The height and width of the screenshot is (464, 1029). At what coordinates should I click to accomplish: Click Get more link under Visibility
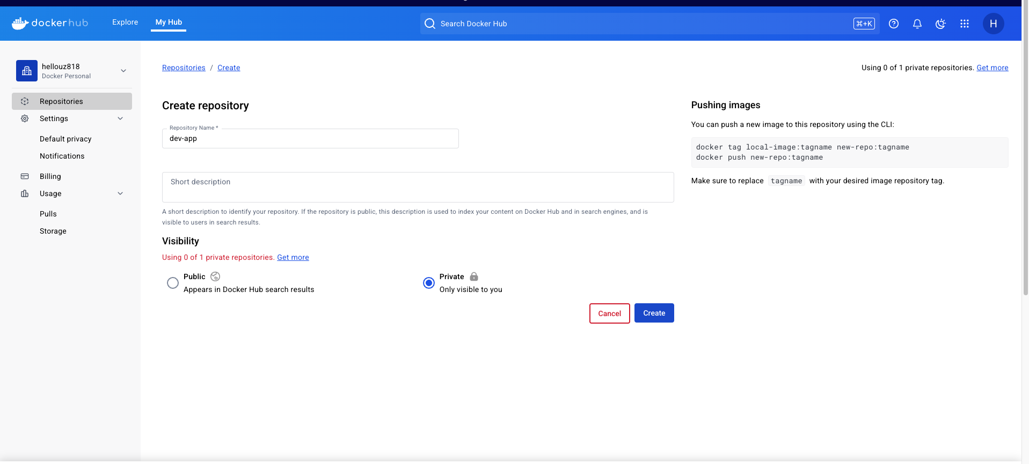click(x=293, y=257)
